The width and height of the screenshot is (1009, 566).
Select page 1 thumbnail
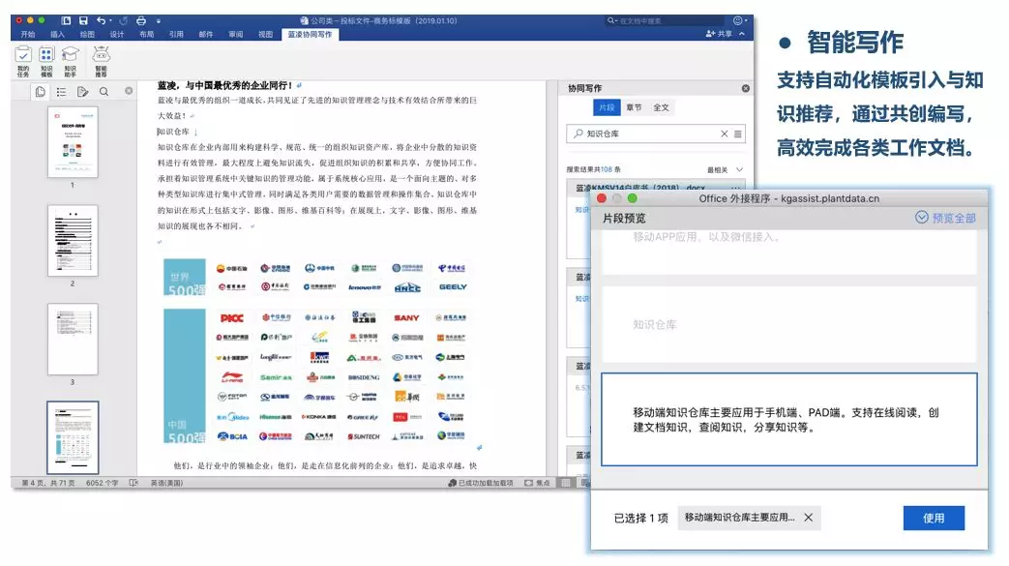(73, 141)
